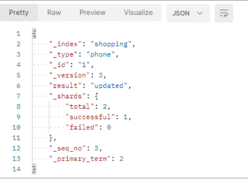
Task: Click the "phone" type value
Action: [100, 55]
